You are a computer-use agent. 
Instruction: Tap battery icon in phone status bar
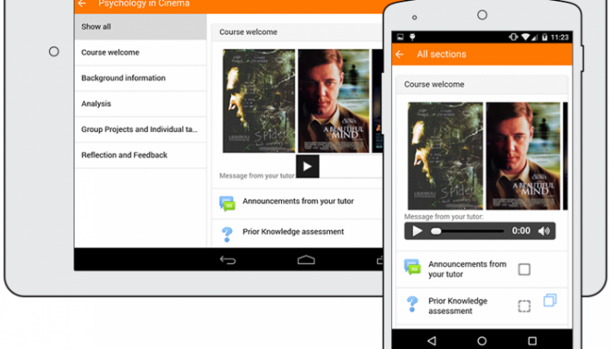(544, 37)
